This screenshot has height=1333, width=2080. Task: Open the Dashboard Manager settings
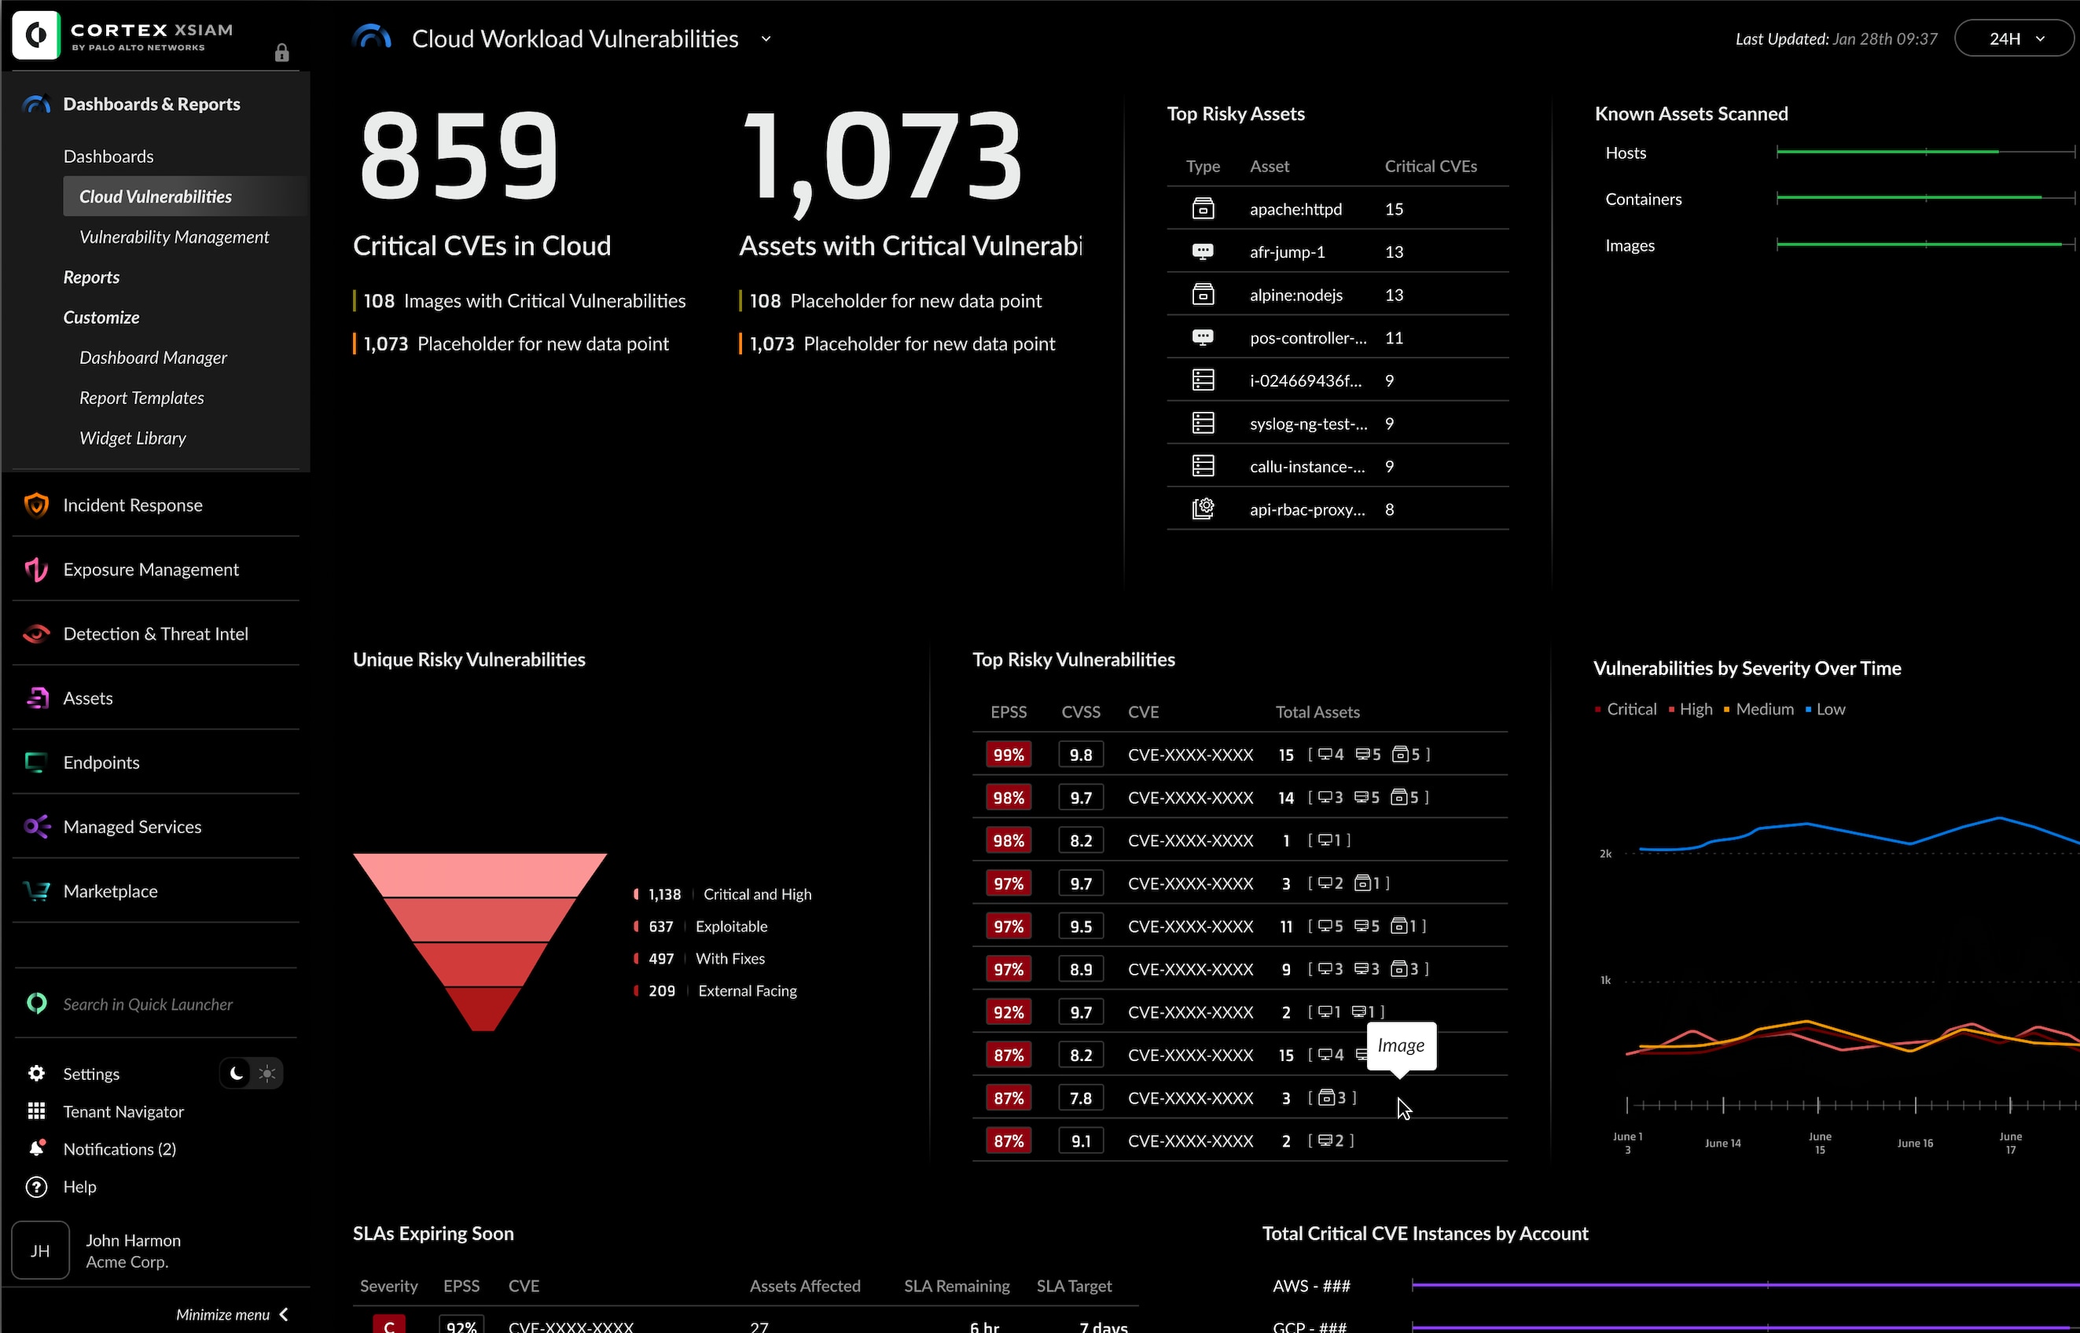tap(153, 356)
